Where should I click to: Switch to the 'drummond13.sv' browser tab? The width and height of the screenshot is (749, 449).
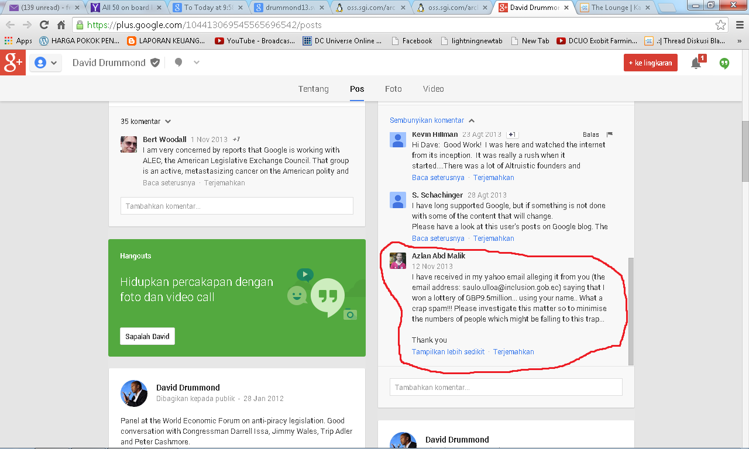point(290,8)
